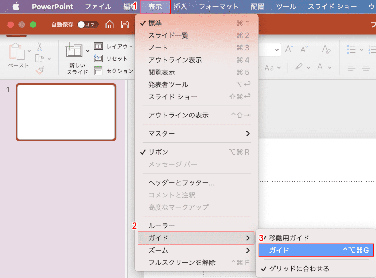The image size is (376, 278).
Task: Select スライド一覧 view
Action: coord(196,35)
